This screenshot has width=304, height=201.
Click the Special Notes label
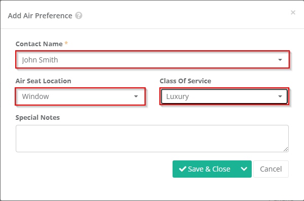coord(38,117)
